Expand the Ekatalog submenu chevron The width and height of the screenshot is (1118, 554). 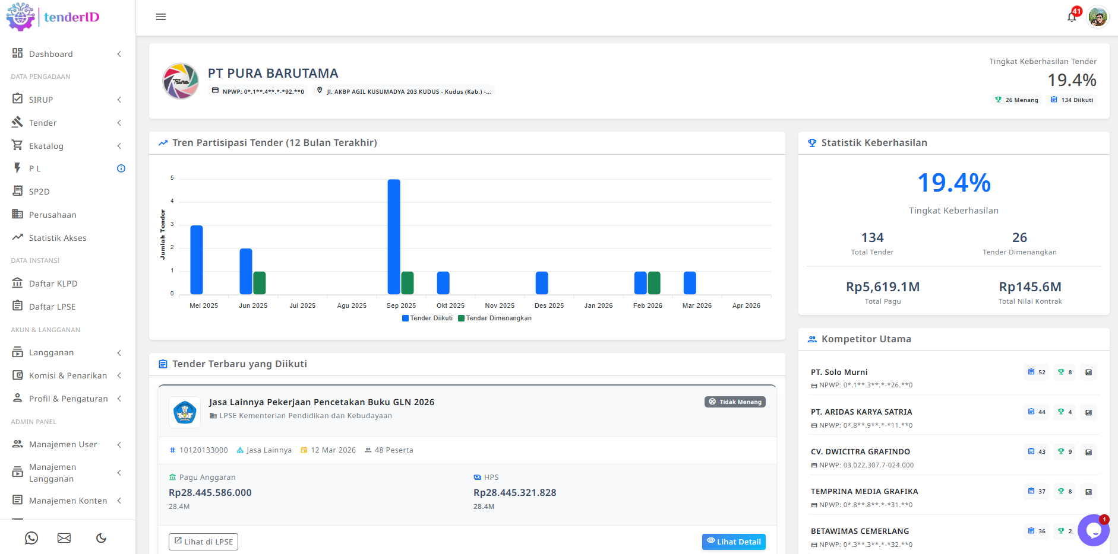[119, 146]
